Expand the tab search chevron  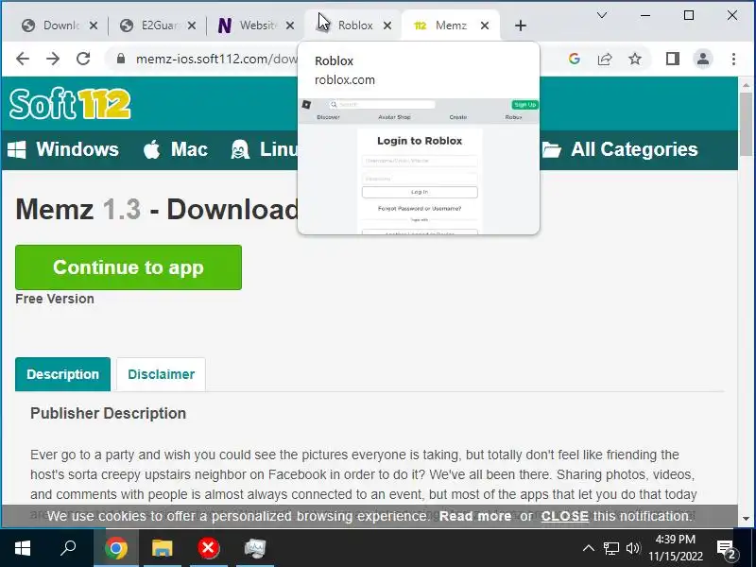click(602, 15)
